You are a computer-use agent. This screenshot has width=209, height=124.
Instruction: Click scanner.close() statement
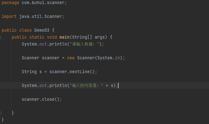[x=42, y=100]
